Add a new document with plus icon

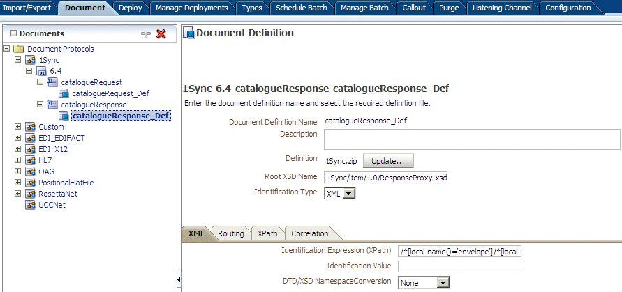(146, 33)
